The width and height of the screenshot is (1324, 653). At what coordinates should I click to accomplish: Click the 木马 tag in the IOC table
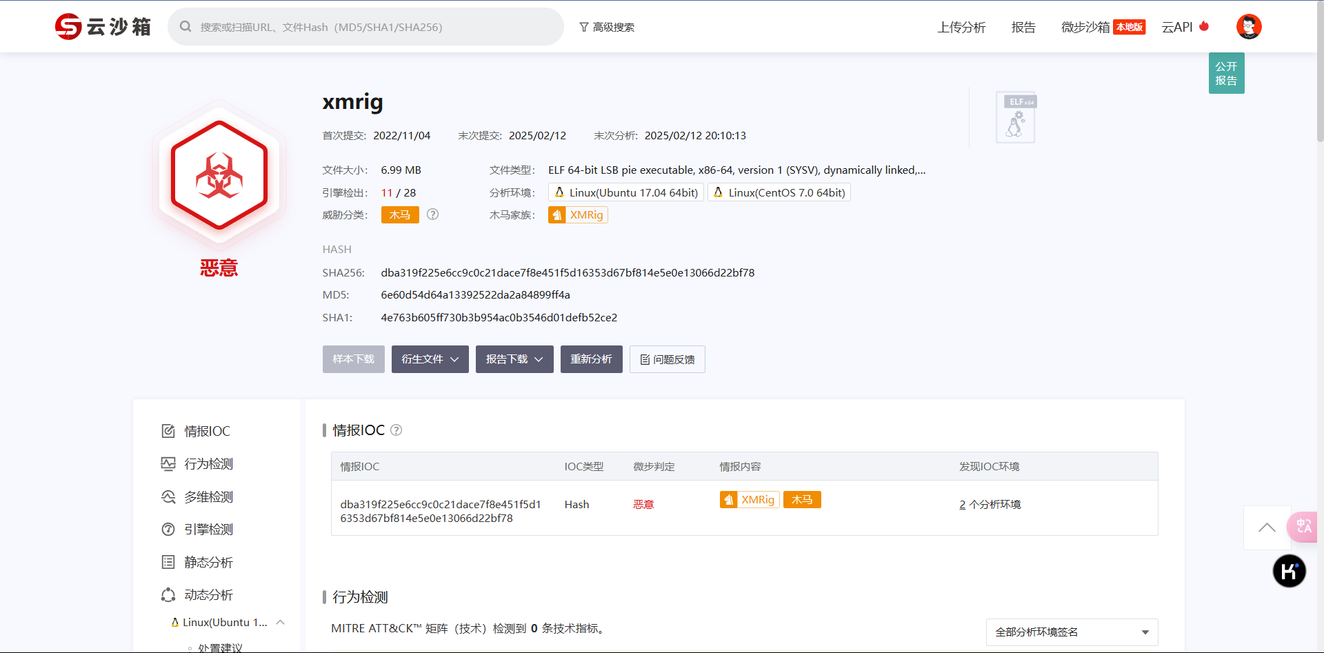click(x=802, y=500)
